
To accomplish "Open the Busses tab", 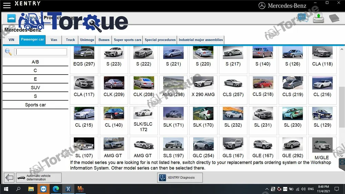I will 104,40.
